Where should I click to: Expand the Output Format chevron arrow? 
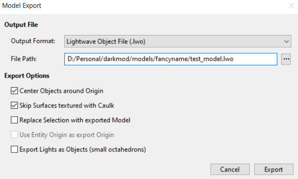pyautogui.click(x=286, y=41)
